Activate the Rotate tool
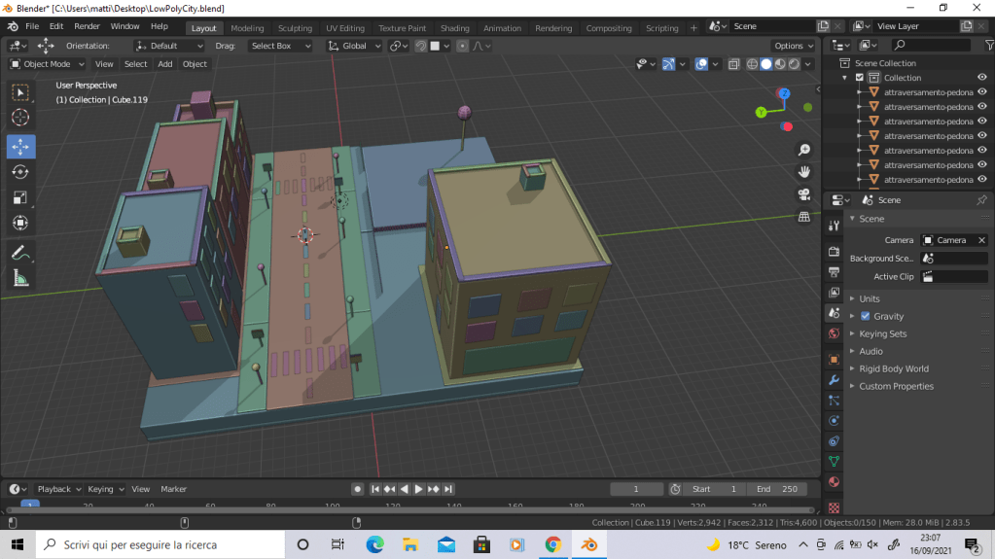The image size is (995, 559). pos(20,172)
